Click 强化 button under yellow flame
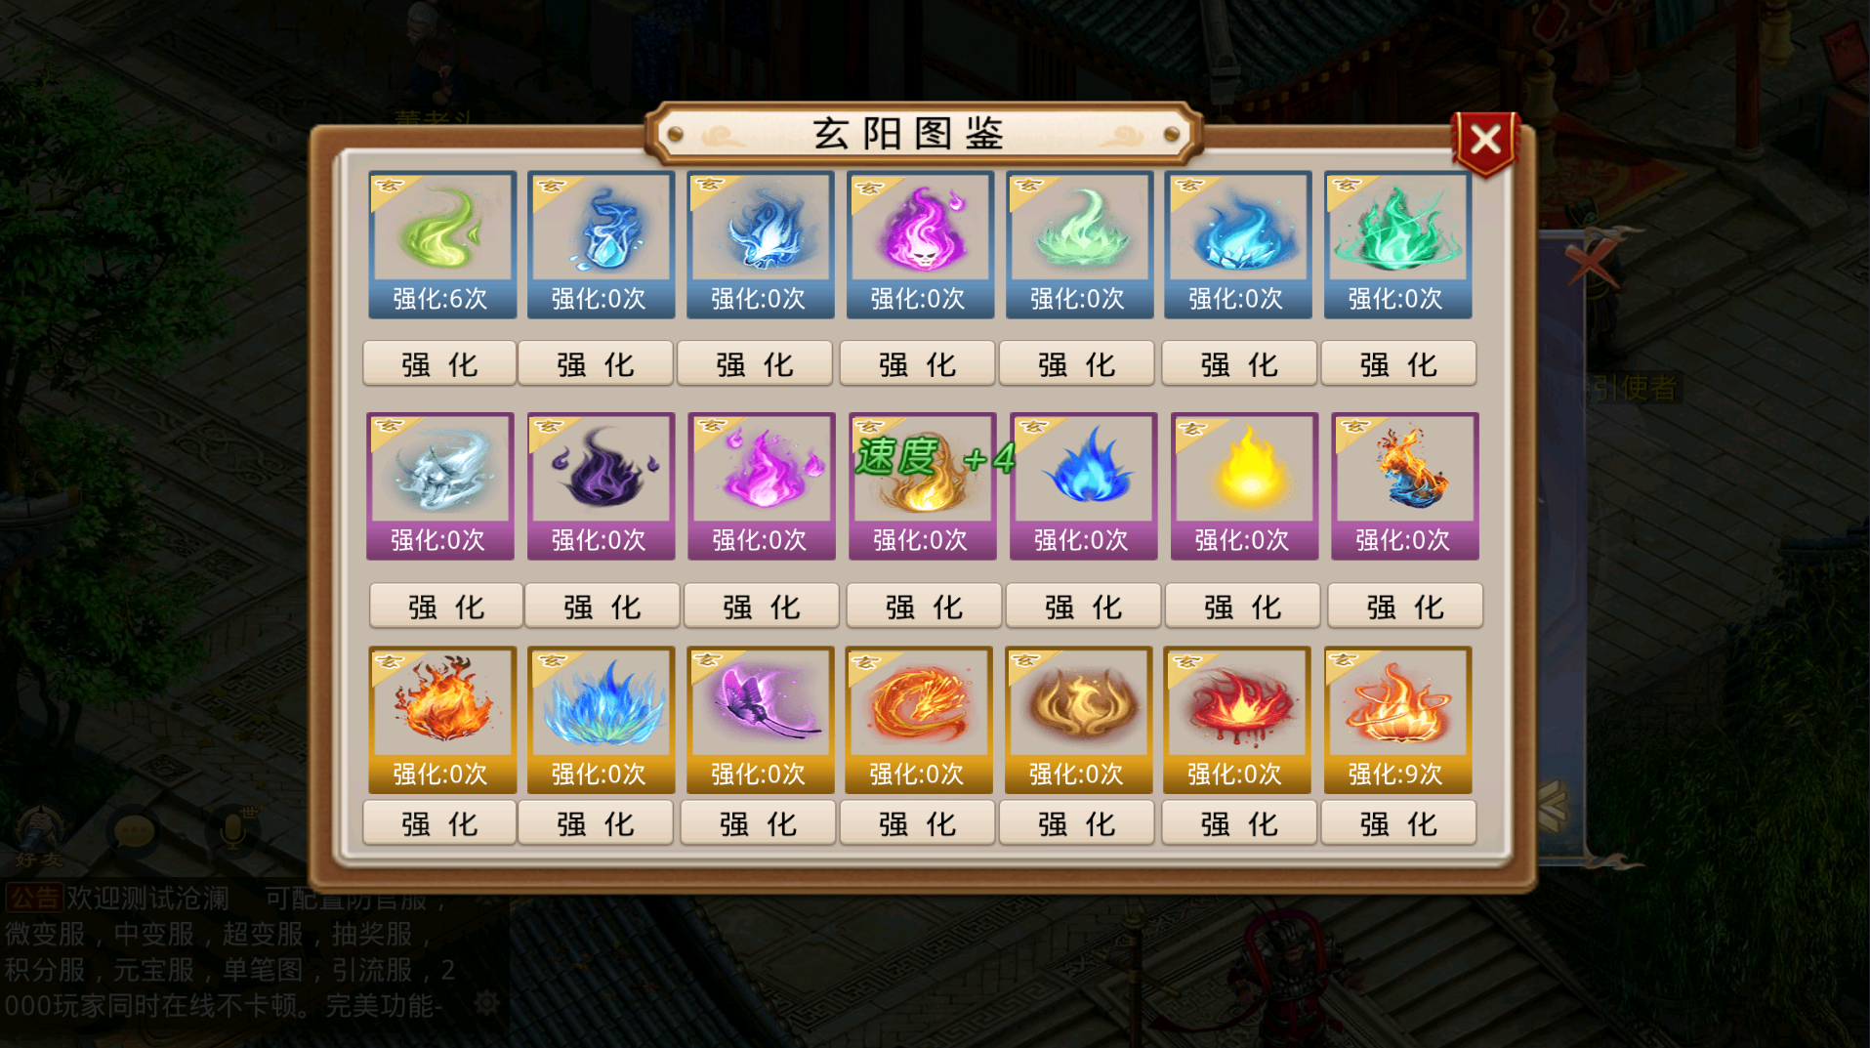 pyautogui.click(x=1242, y=607)
